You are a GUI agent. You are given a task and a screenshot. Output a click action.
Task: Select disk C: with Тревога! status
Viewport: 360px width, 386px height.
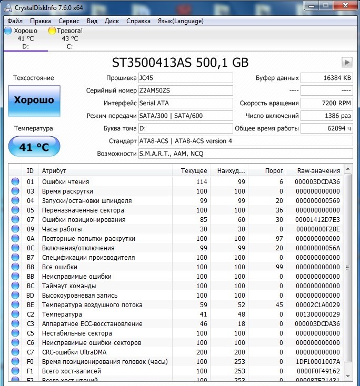[69, 38]
